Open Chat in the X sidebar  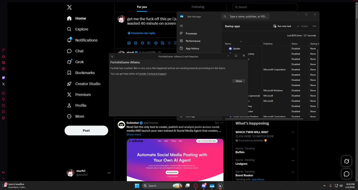[x=75, y=51]
